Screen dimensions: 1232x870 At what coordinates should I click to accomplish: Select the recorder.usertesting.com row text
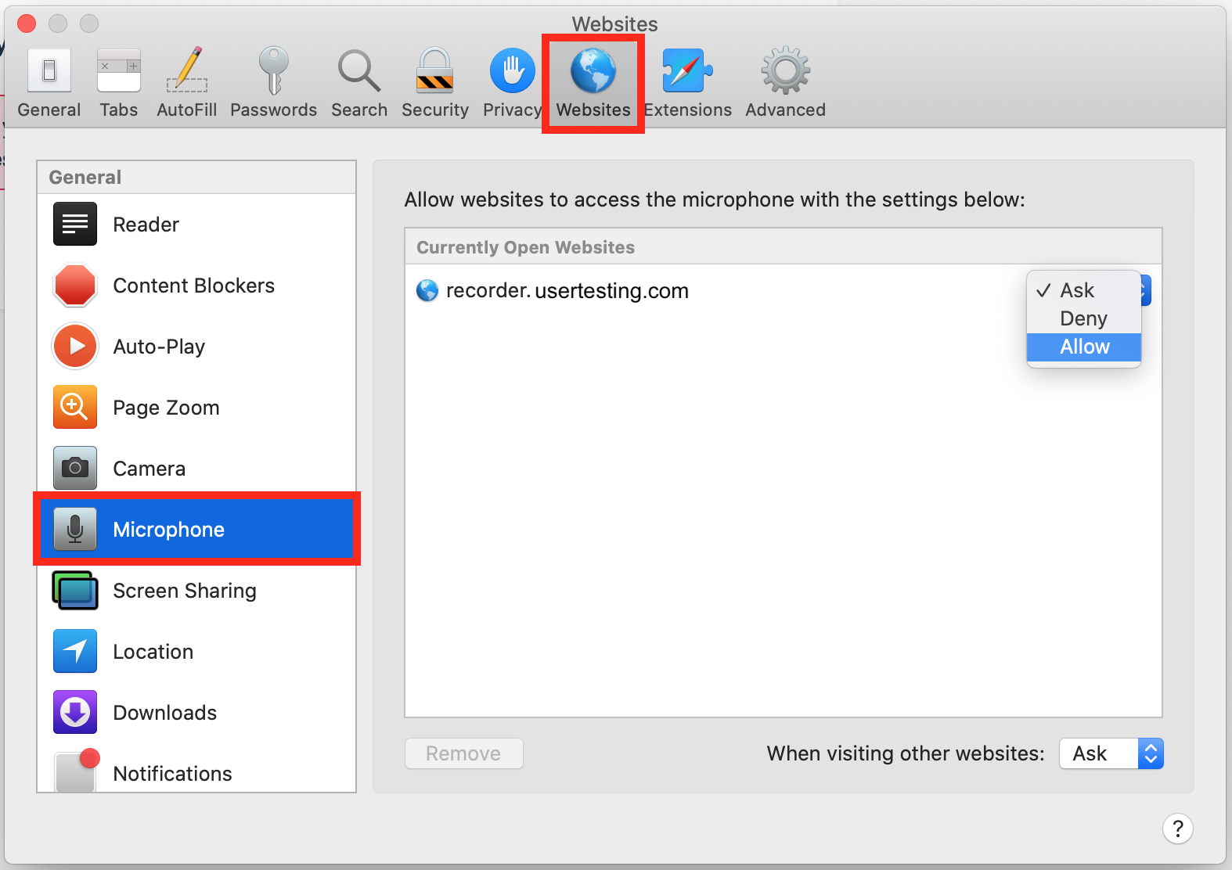point(567,291)
